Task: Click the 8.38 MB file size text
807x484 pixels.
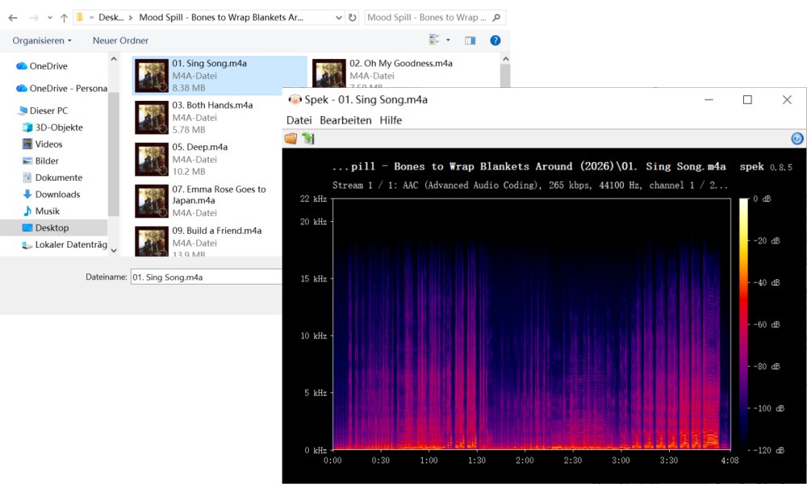Action: [x=189, y=88]
